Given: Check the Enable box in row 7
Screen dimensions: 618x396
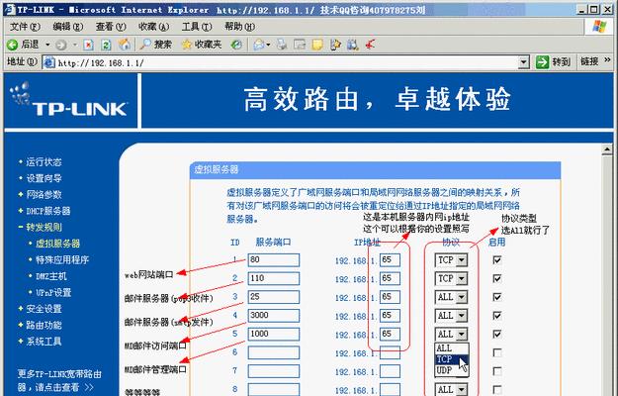Looking at the screenshot, I should point(497,371).
